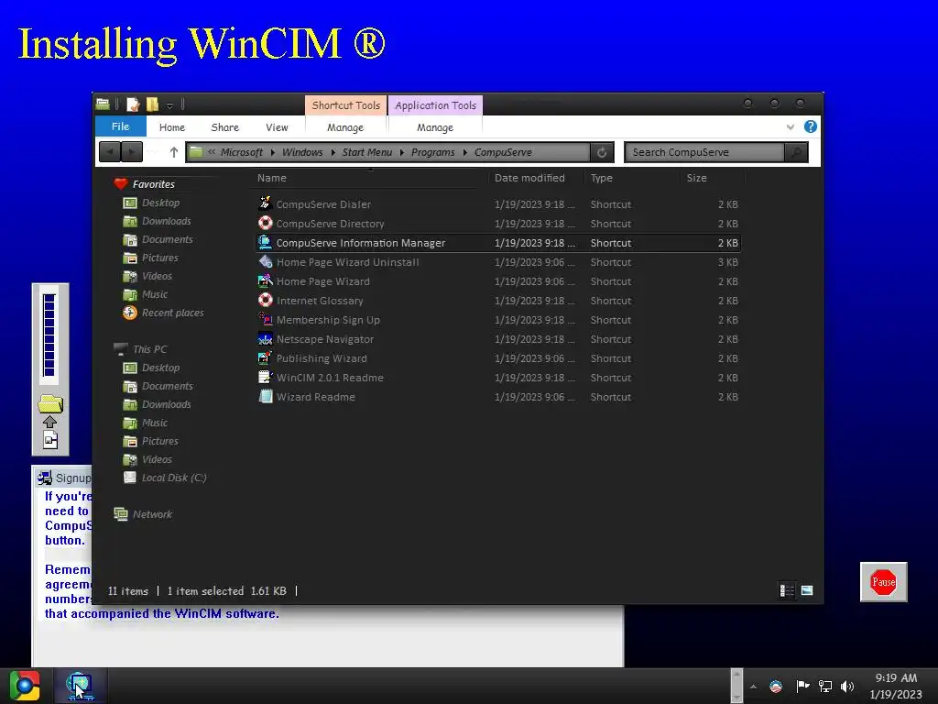Expand breadcrumb chevron after Windows
The width and height of the screenshot is (938, 704).
click(333, 153)
